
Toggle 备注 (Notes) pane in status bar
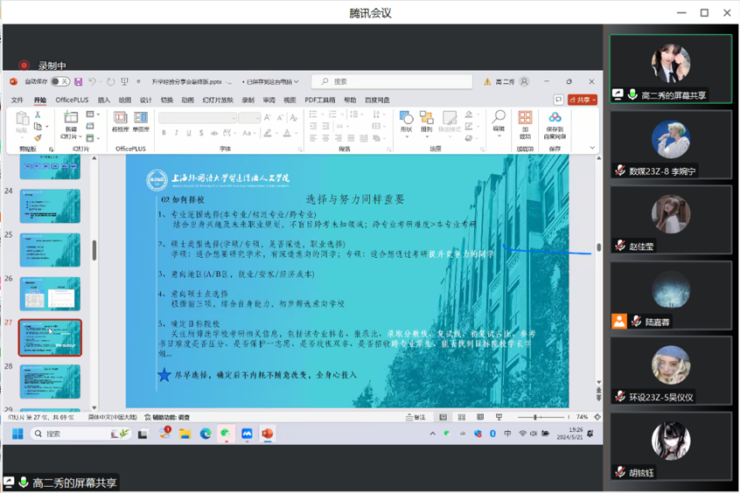[415, 418]
